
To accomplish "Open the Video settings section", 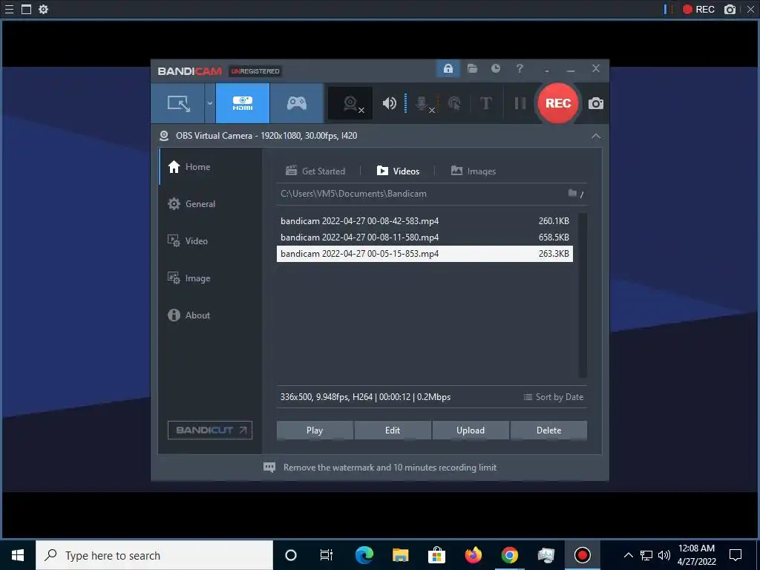I will click(210, 241).
